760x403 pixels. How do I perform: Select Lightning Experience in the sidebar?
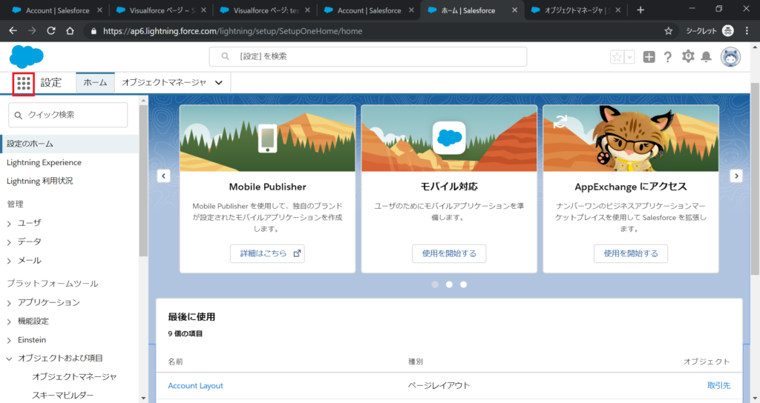click(44, 162)
